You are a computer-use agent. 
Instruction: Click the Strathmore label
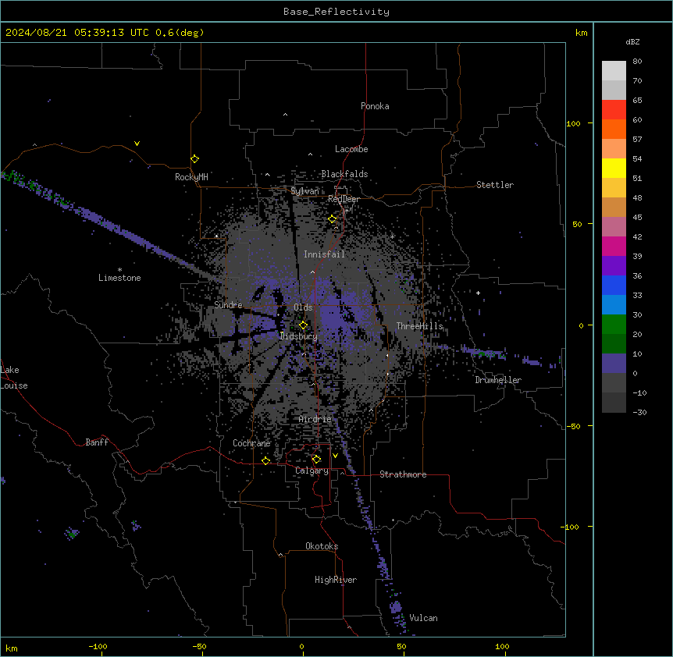click(403, 474)
